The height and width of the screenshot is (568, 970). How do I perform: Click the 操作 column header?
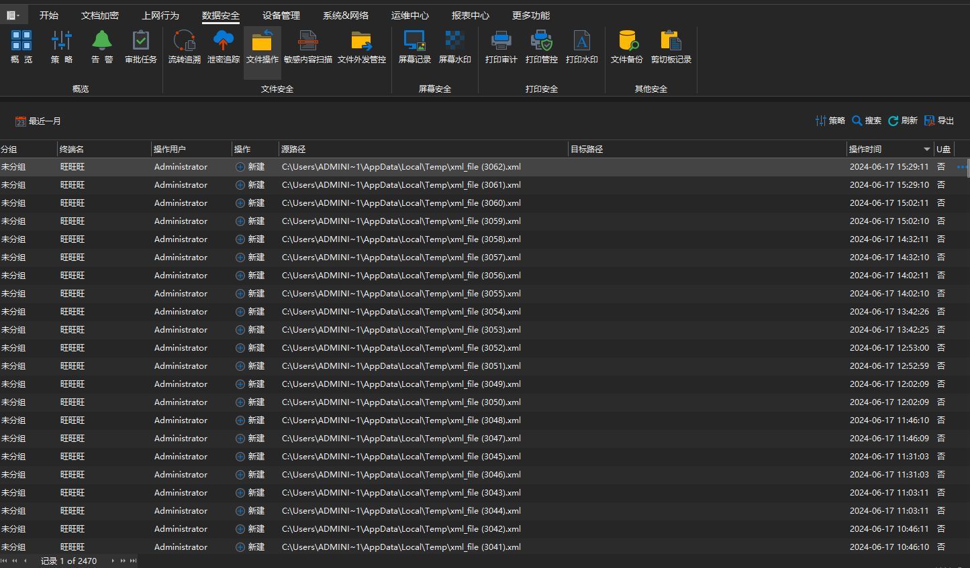point(255,149)
